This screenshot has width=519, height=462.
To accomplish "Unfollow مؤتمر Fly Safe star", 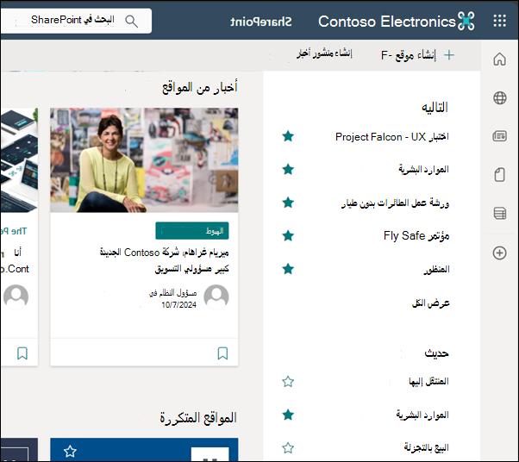I will pos(288,235).
